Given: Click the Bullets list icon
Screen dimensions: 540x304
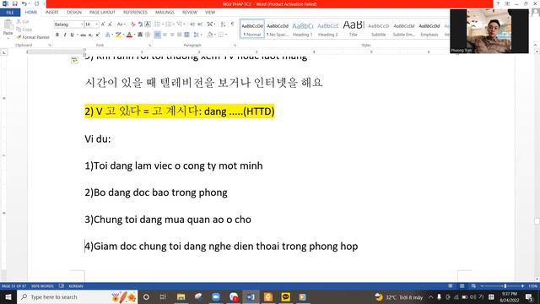Looking at the screenshot, I should (157, 24).
